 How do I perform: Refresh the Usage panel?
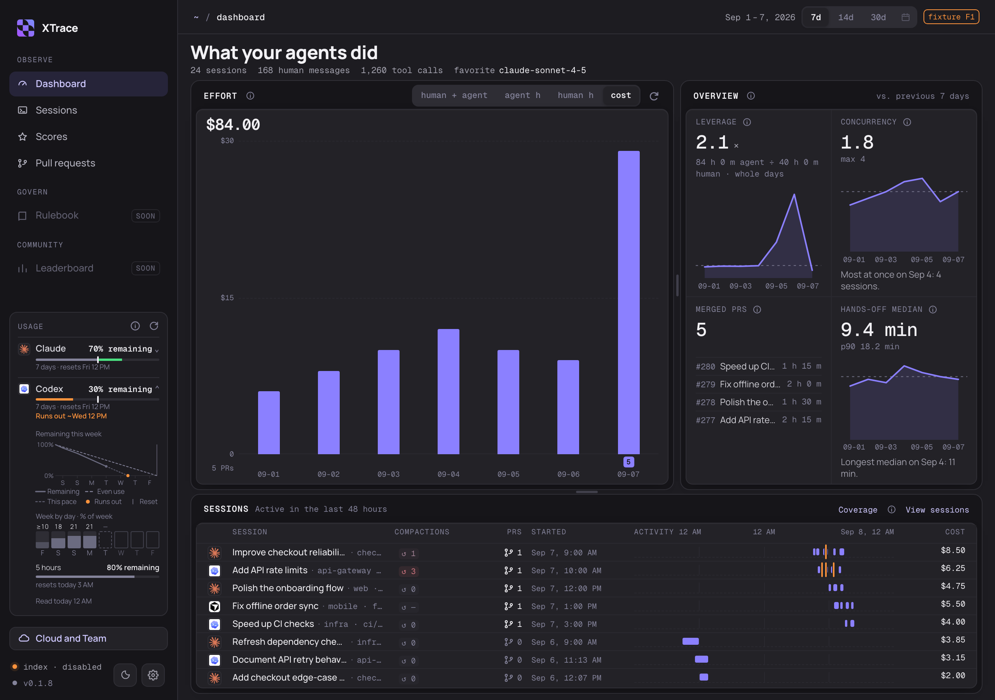pyautogui.click(x=154, y=326)
